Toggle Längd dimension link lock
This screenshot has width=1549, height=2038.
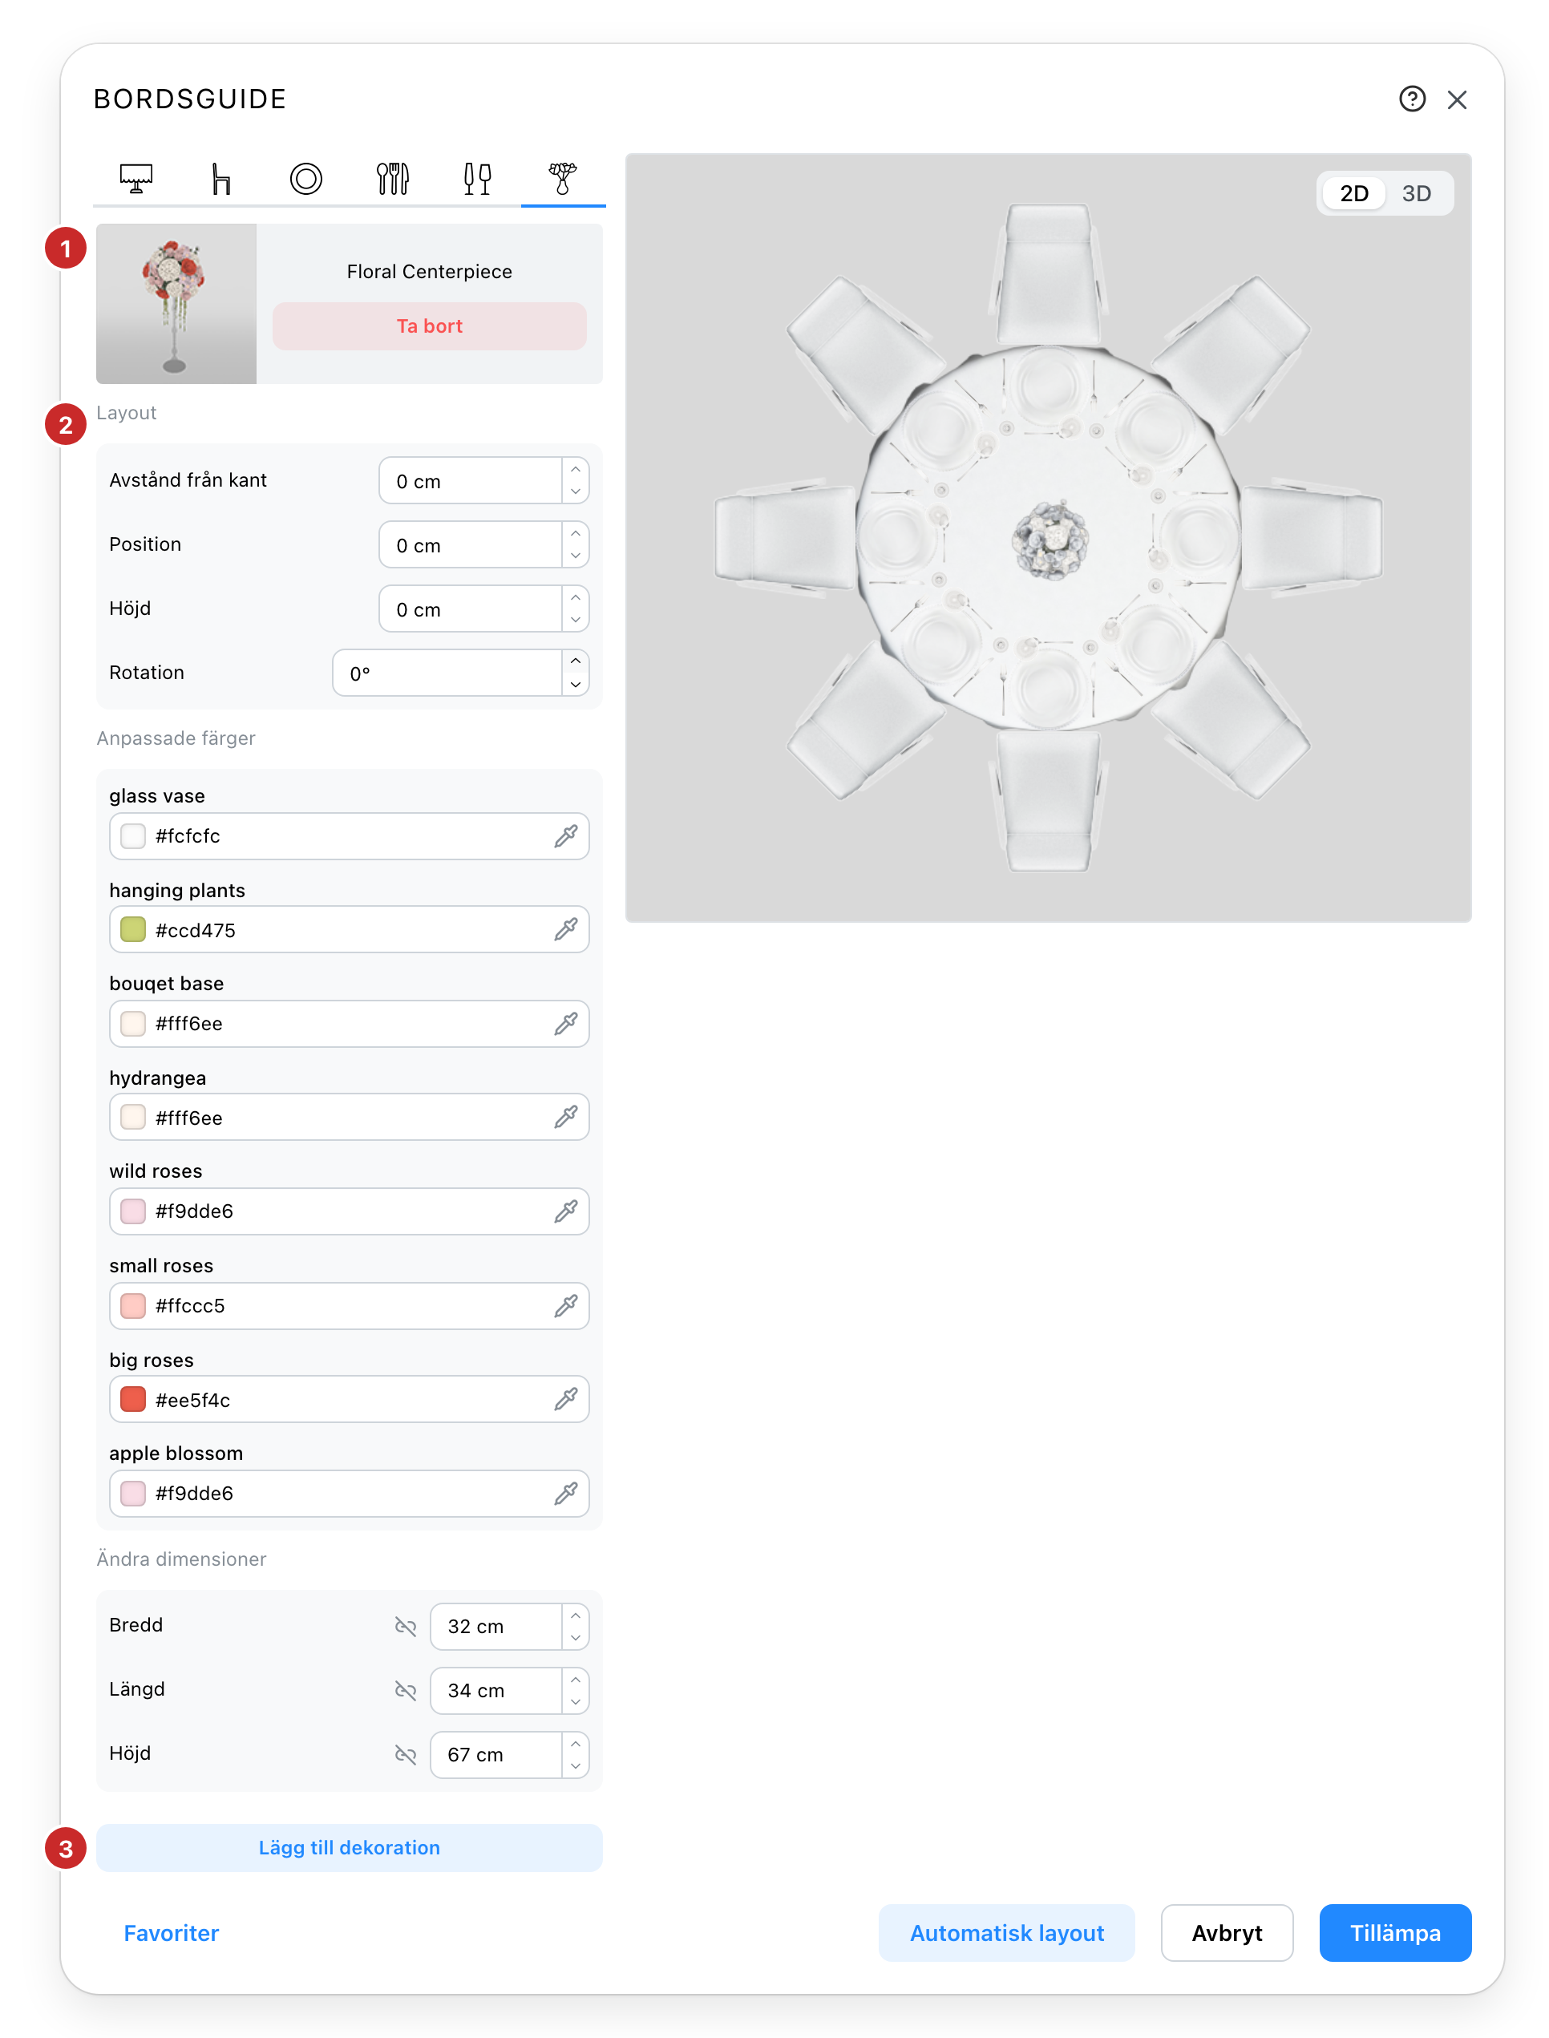tap(406, 1689)
